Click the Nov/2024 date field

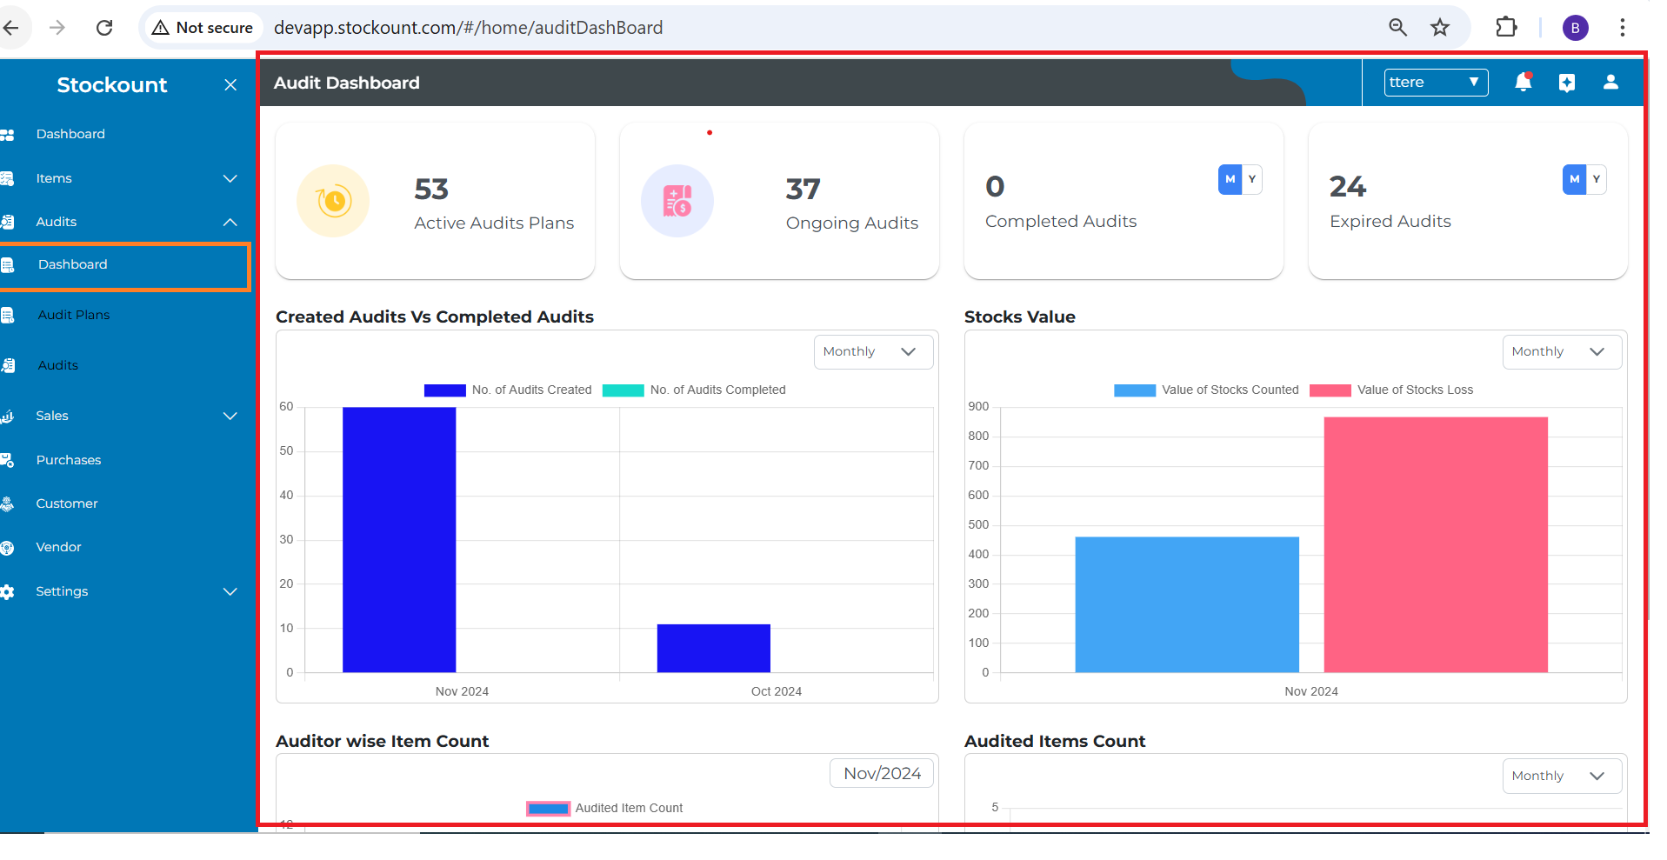pyautogui.click(x=882, y=773)
